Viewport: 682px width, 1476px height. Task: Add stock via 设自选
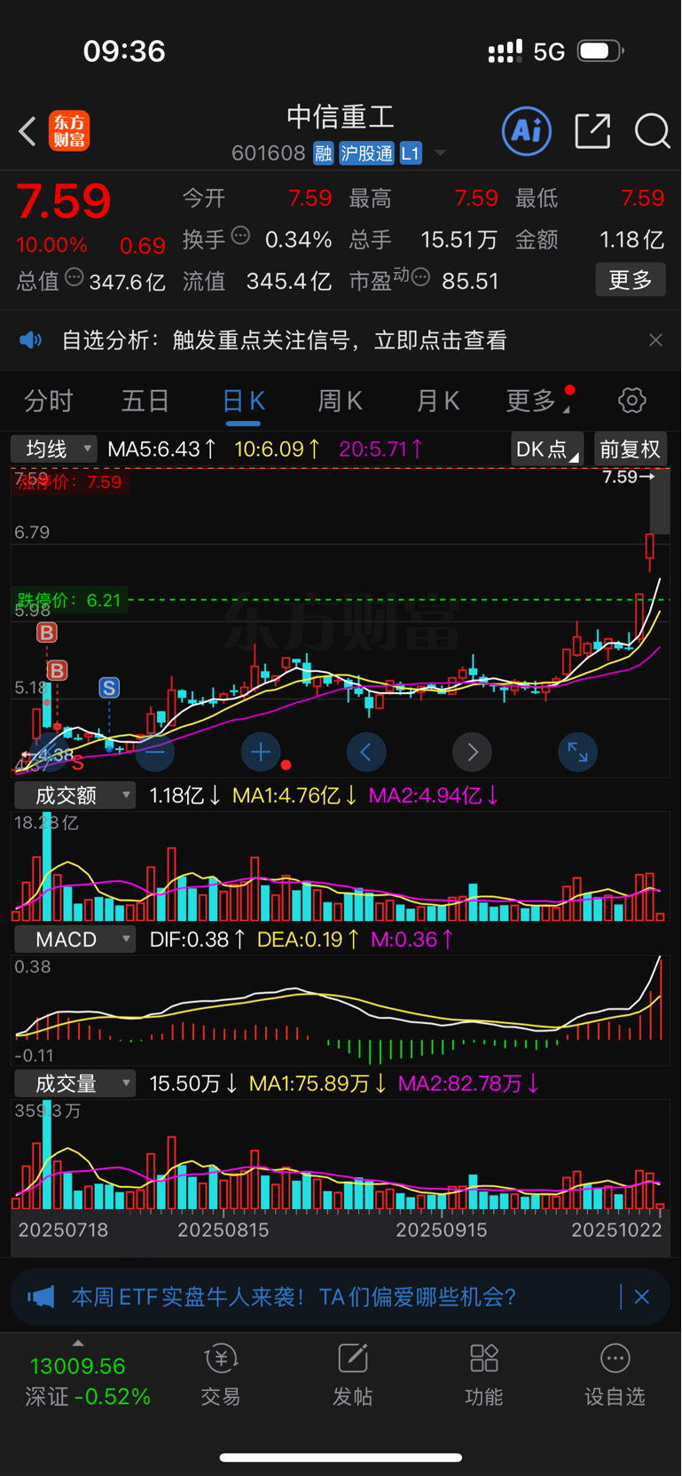(615, 1375)
